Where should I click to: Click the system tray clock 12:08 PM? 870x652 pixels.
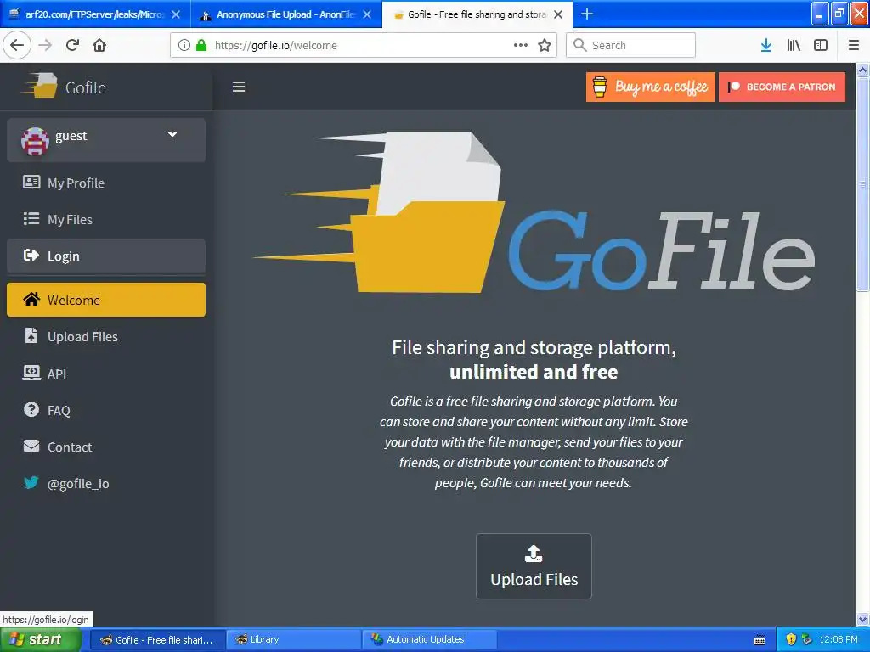point(839,639)
